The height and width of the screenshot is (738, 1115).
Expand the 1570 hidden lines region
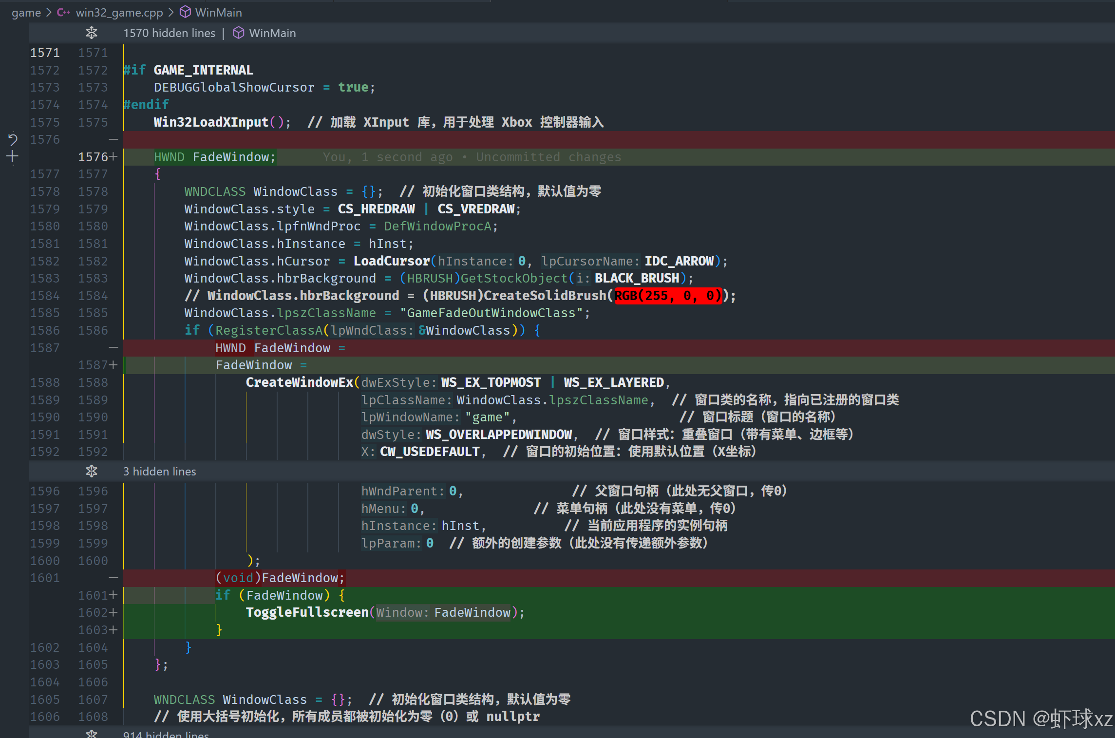[x=92, y=33]
